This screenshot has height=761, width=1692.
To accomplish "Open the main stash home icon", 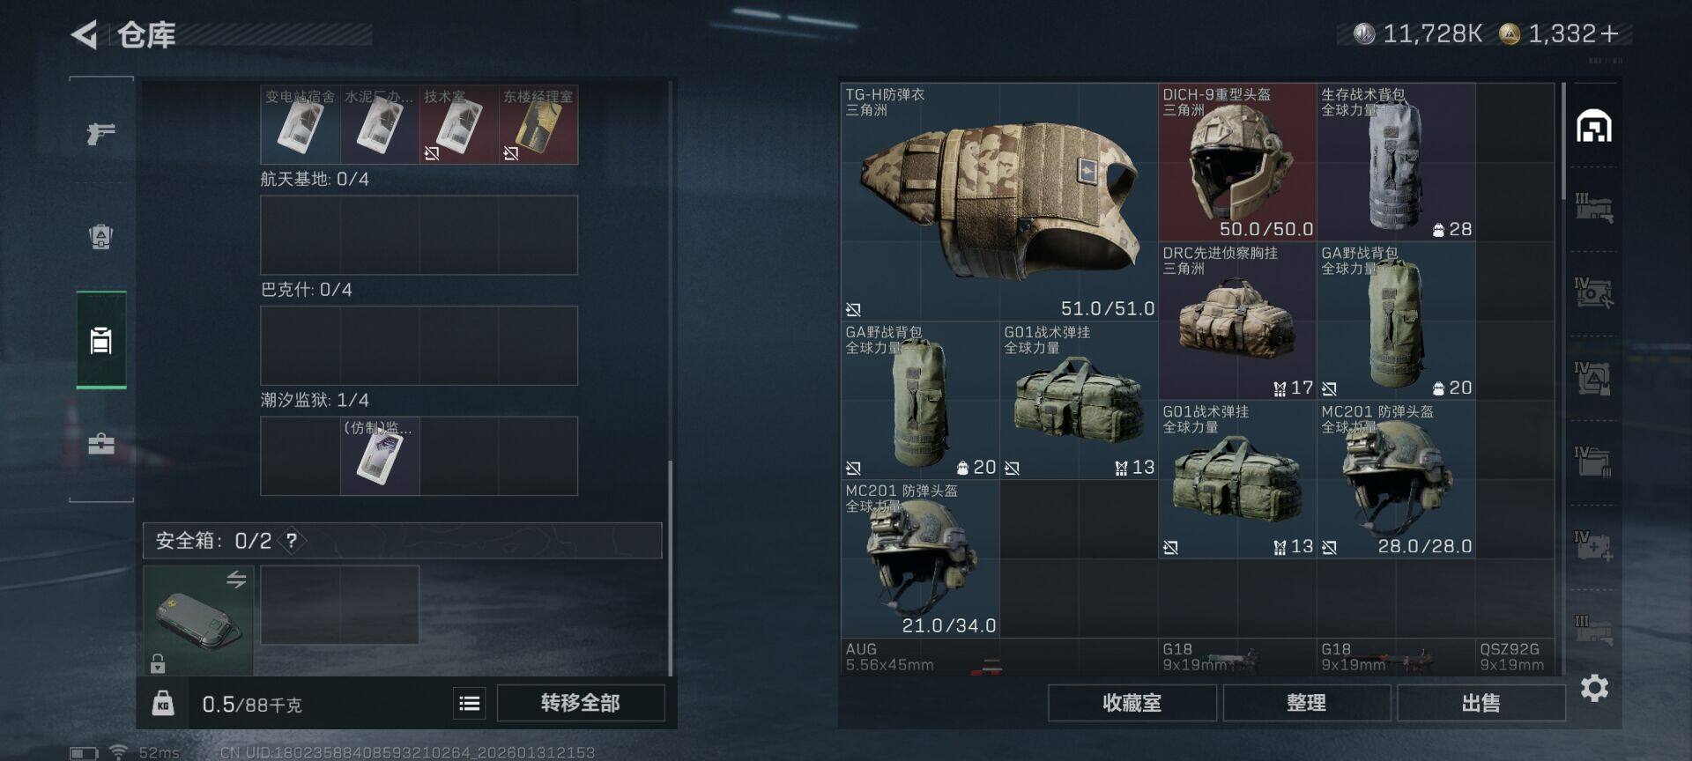I will pyautogui.click(x=1593, y=127).
